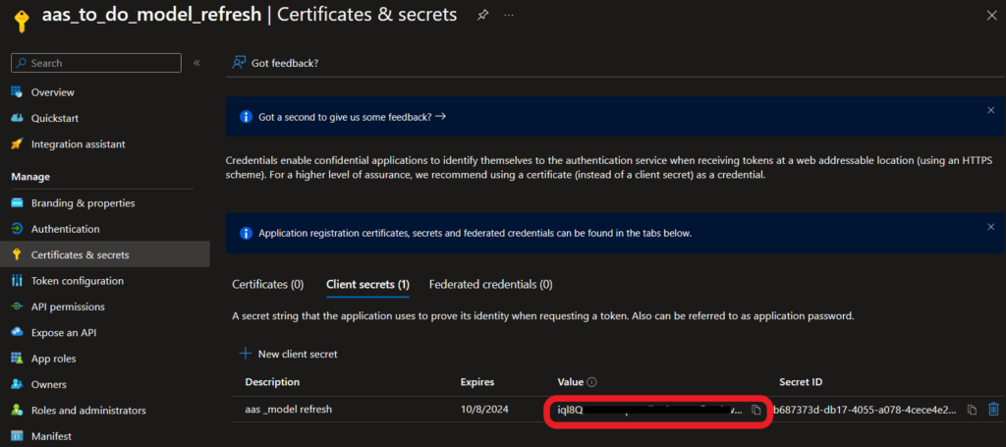Click the Integration assistant rocket icon
1006x447 pixels.
click(x=18, y=144)
